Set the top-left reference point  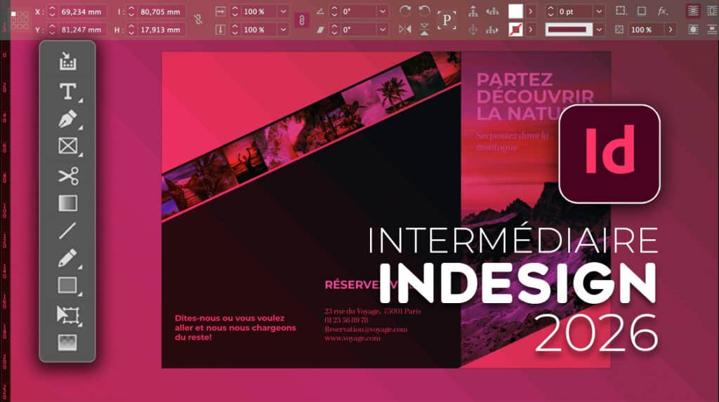point(13,14)
